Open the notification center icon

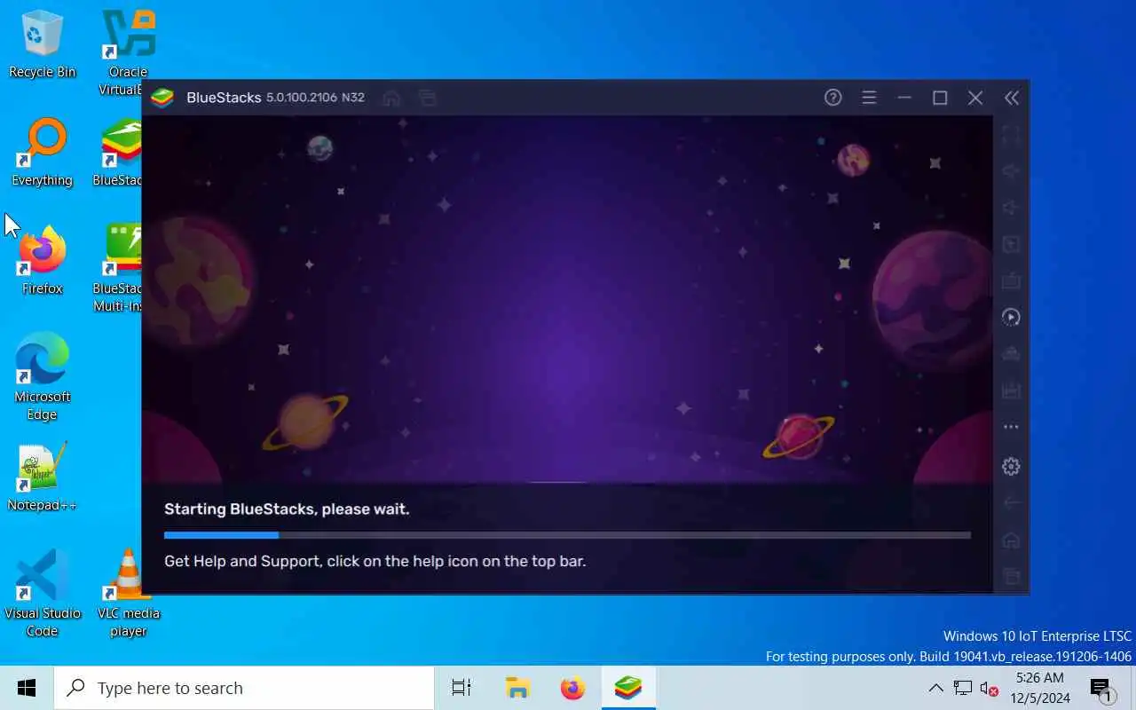tap(1101, 688)
